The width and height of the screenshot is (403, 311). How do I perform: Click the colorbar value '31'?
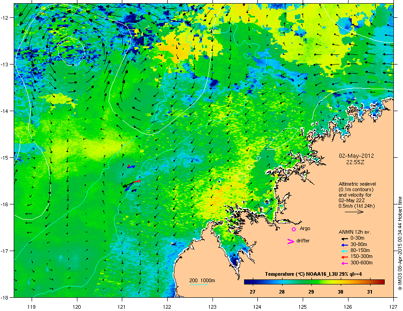[x=370, y=292]
